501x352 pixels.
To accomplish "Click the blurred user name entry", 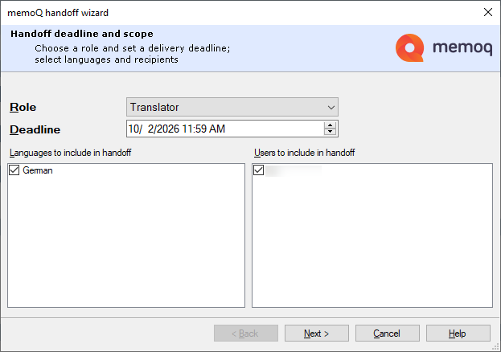I will pos(294,170).
